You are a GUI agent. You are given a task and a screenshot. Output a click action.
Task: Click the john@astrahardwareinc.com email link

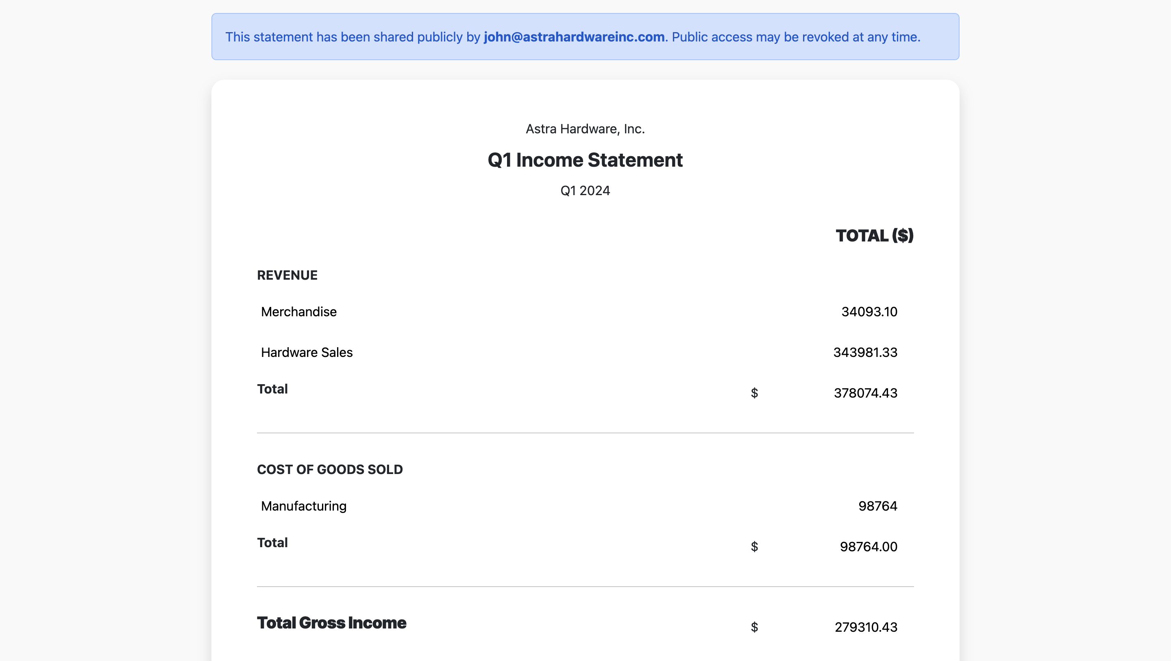coord(574,37)
